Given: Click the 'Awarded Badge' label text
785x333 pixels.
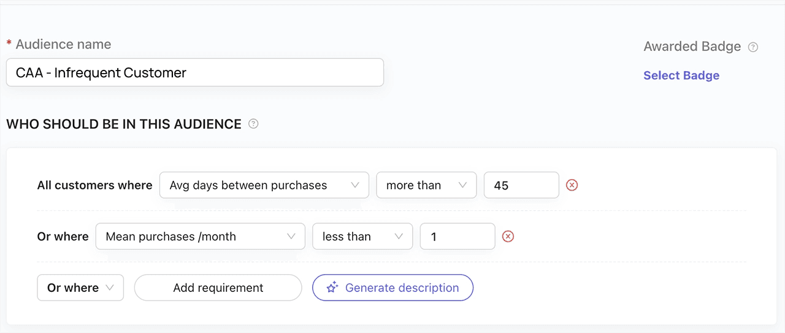Looking at the screenshot, I should click(692, 47).
